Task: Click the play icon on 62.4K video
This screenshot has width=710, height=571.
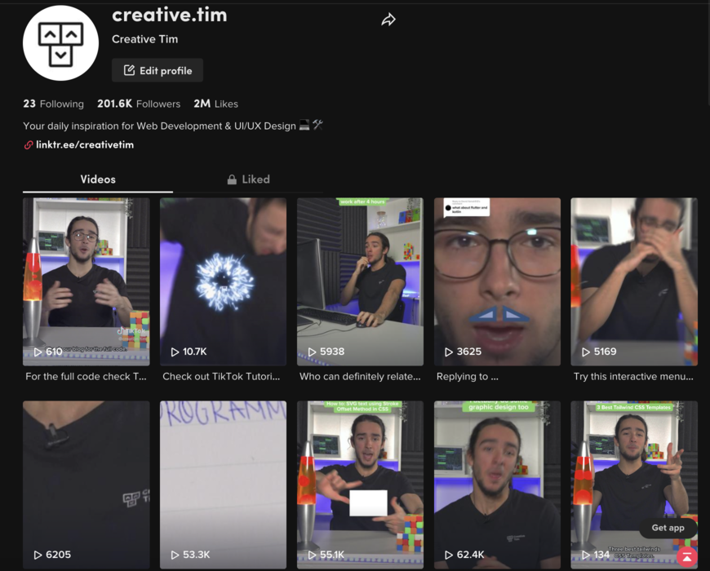Action: tap(448, 555)
